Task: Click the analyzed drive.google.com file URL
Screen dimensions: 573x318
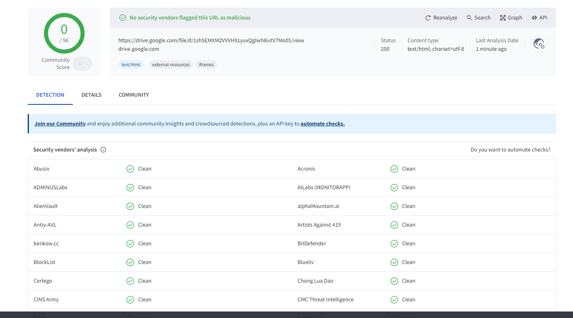Action: (211, 41)
